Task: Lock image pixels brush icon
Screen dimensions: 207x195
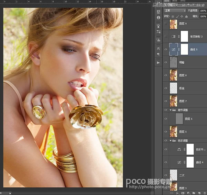Action: [x=177, y=17]
